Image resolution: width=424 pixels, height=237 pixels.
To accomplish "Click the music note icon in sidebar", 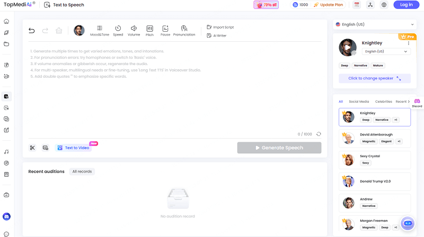I will [x=6, y=152].
